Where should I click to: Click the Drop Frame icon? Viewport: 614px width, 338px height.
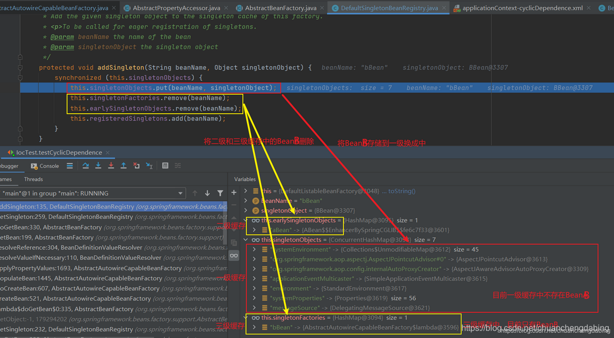pos(136,166)
